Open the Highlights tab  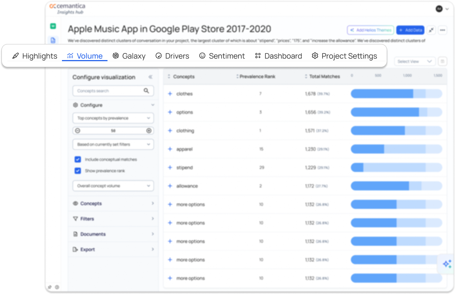pos(34,56)
